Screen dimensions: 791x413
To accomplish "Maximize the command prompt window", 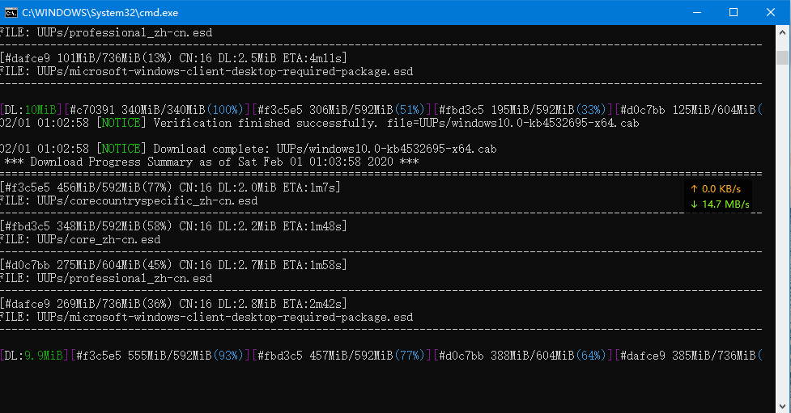I will coord(734,12).
